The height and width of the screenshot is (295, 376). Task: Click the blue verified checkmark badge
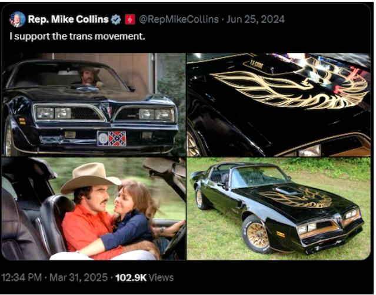(116, 19)
